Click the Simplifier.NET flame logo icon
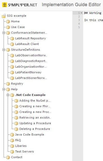This screenshot has width=103, height=161. 5,5
